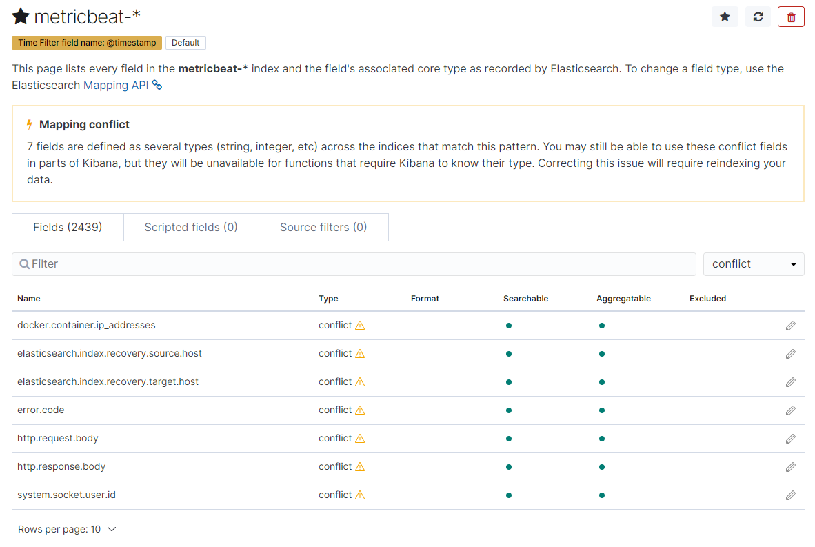Screen dimensions: 815x547
Task: Edit the http.request.body field pencil icon
Action: (x=790, y=439)
